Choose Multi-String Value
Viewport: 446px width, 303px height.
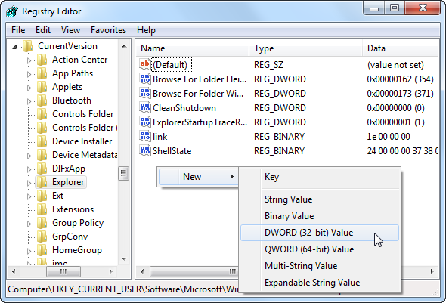pos(320,266)
